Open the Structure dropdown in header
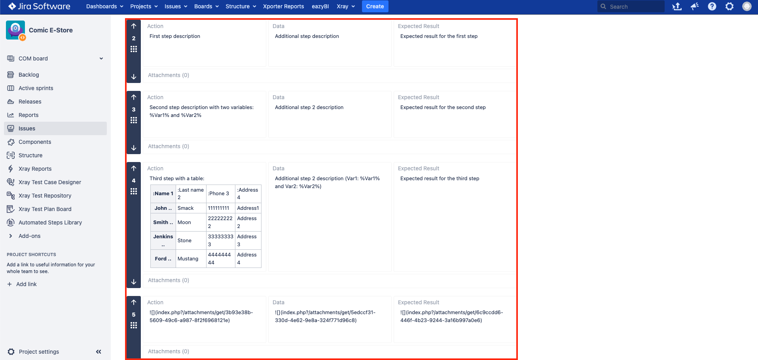 pos(241,6)
